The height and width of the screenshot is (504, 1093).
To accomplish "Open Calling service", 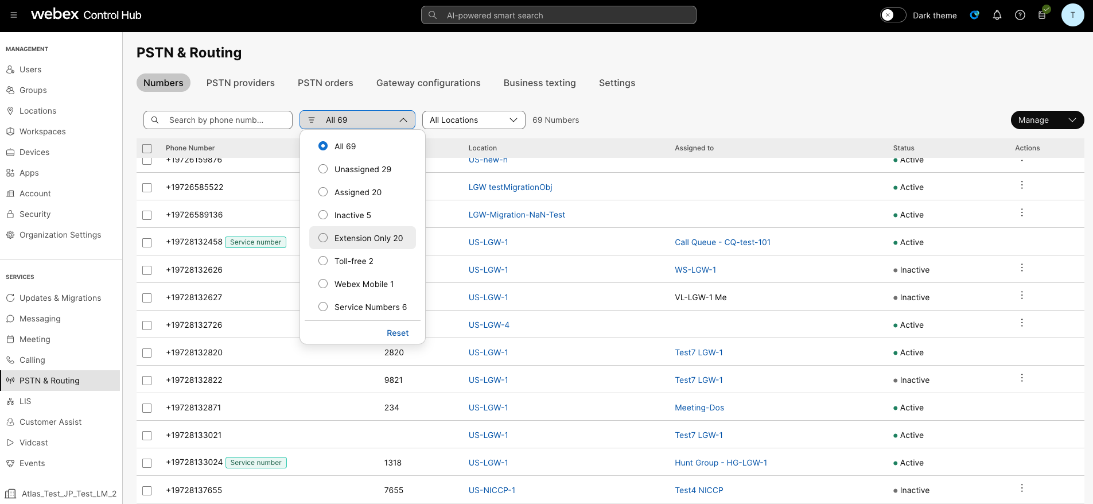I will (32, 360).
